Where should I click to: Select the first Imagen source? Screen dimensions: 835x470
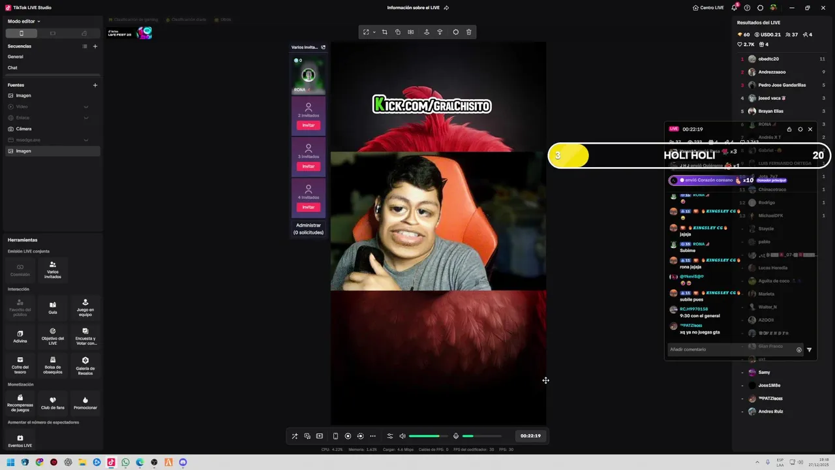52,95
